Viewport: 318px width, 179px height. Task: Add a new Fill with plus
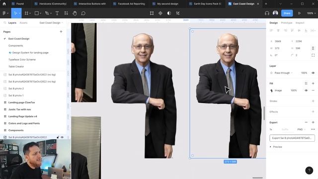(313, 84)
